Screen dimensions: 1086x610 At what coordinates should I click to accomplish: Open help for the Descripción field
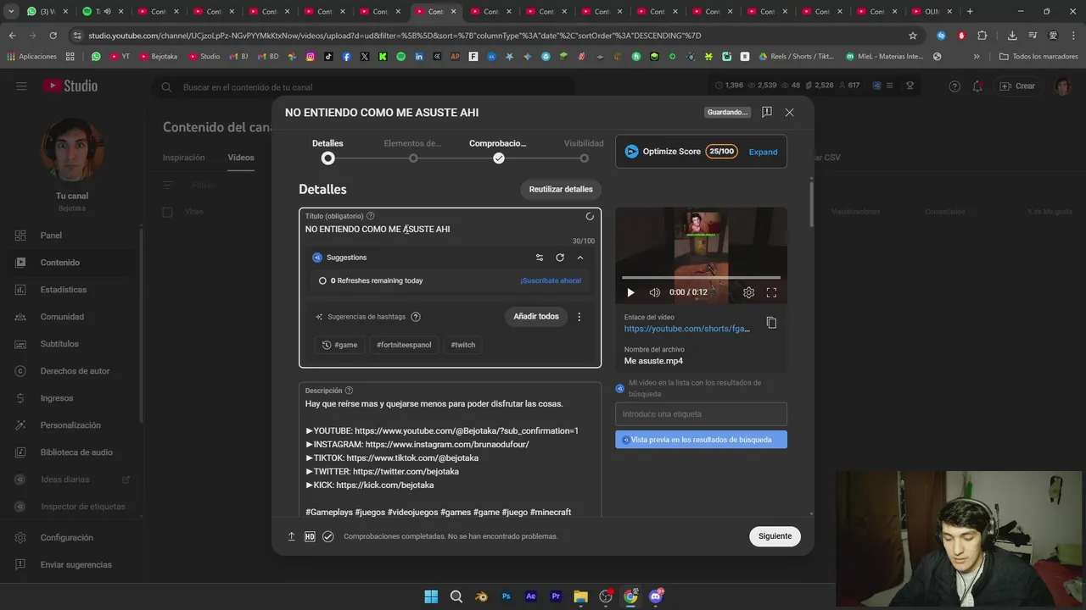(349, 391)
